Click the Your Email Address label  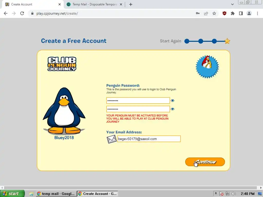click(124, 132)
